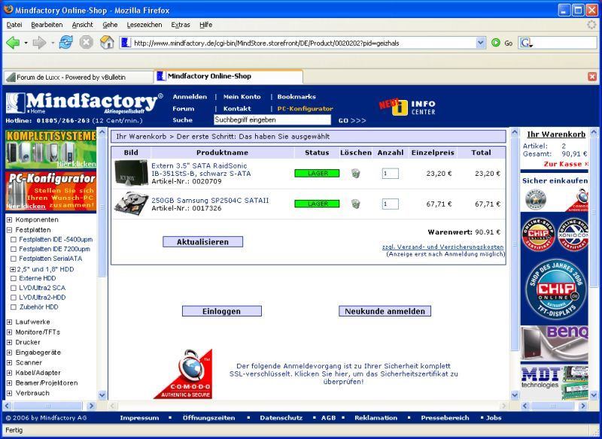Image resolution: width=602 pixels, height=439 pixels.
Task: Open the Lesezeichen menu
Action: (144, 25)
